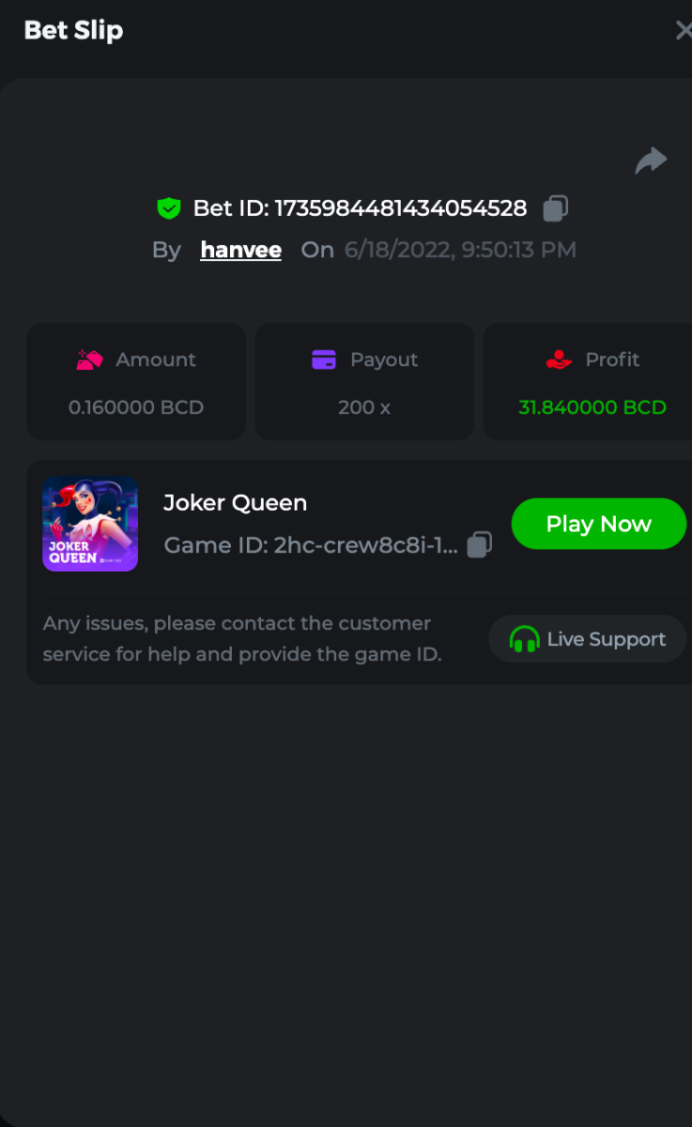Click the Bet ID number text

(x=401, y=208)
